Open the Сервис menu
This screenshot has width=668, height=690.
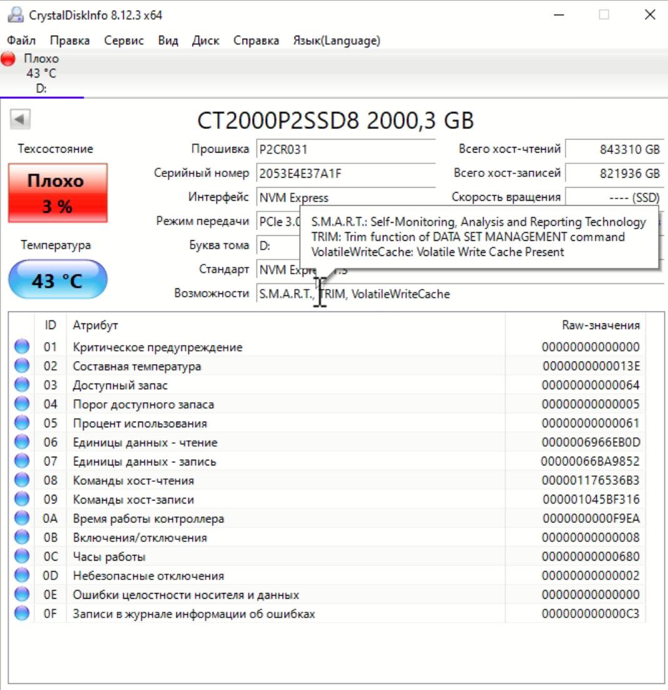[x=124, y=41]
